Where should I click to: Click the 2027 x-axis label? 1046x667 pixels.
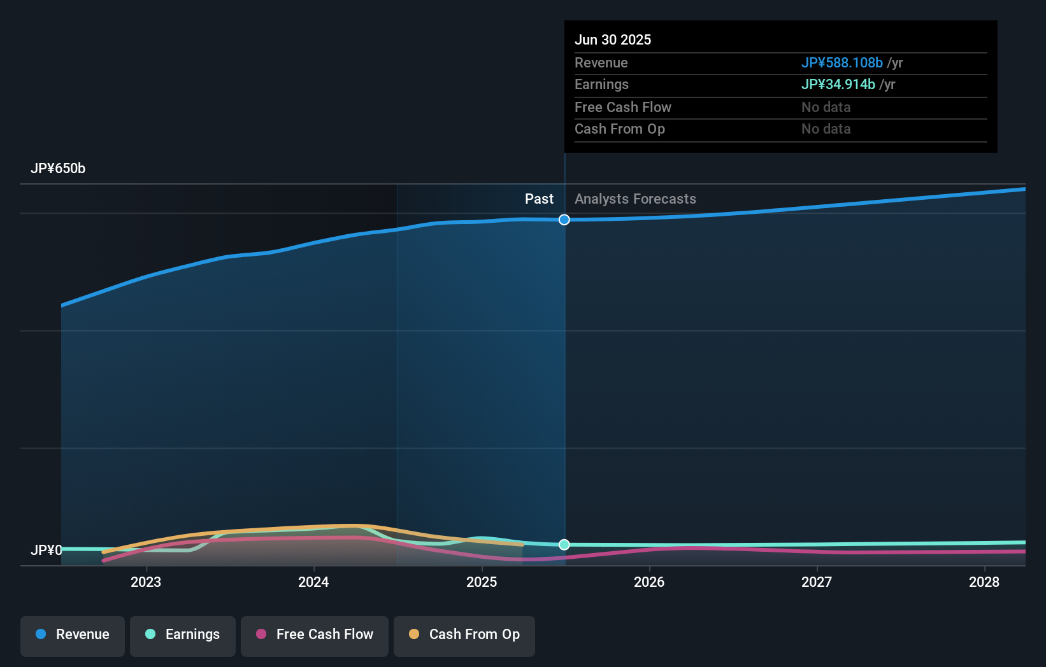coord(817,582)
